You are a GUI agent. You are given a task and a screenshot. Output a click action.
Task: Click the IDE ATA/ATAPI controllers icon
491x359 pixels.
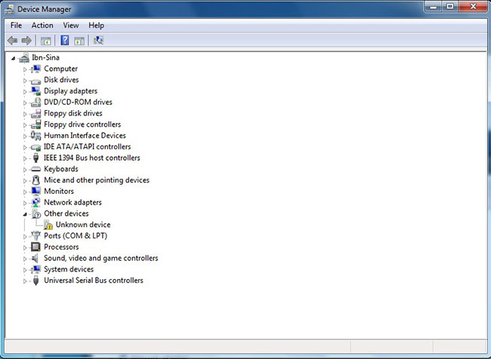pyautogui.click(x=36, y=147)
